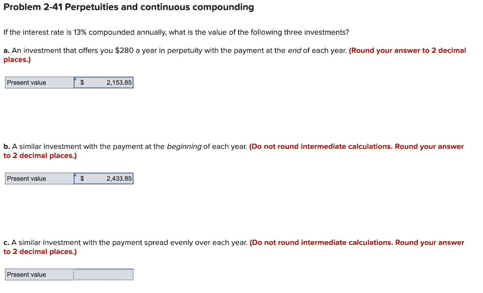Viewport: 483px width, 293px height.
Task: Click the dollar sign cell in part b
Action: coord(81,179)
